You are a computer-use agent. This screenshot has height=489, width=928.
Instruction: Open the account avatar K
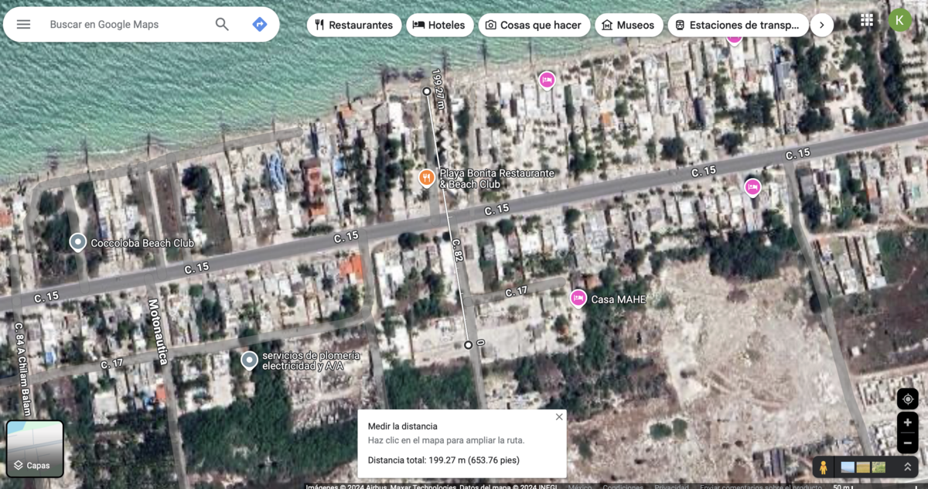899,20
